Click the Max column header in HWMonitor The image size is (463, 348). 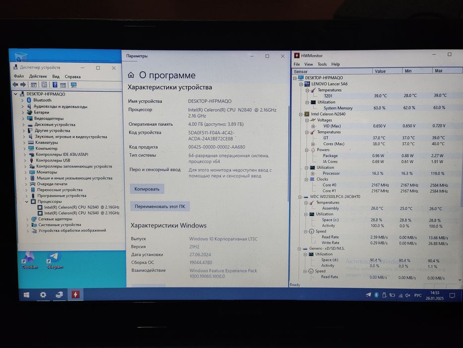(447, 71)
